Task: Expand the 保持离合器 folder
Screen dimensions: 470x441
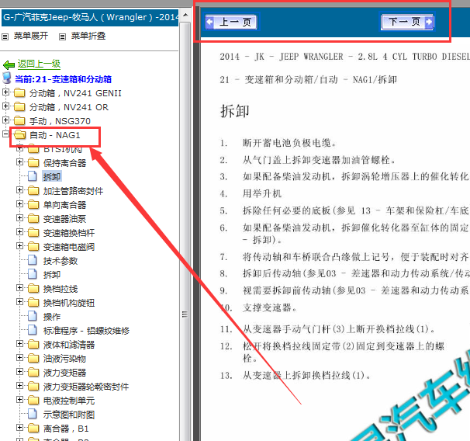Action: tap(19, 162)
